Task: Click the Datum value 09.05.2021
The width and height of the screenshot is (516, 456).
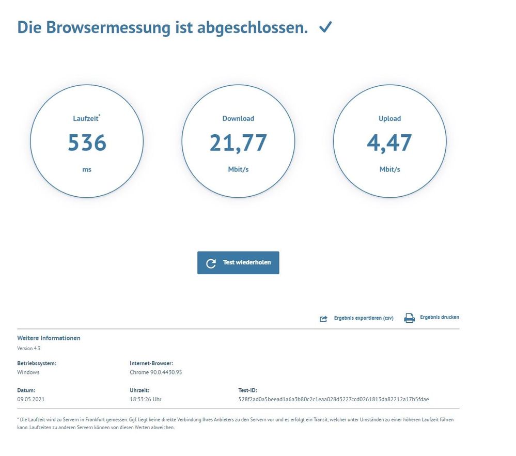Action: coord(31,399)
